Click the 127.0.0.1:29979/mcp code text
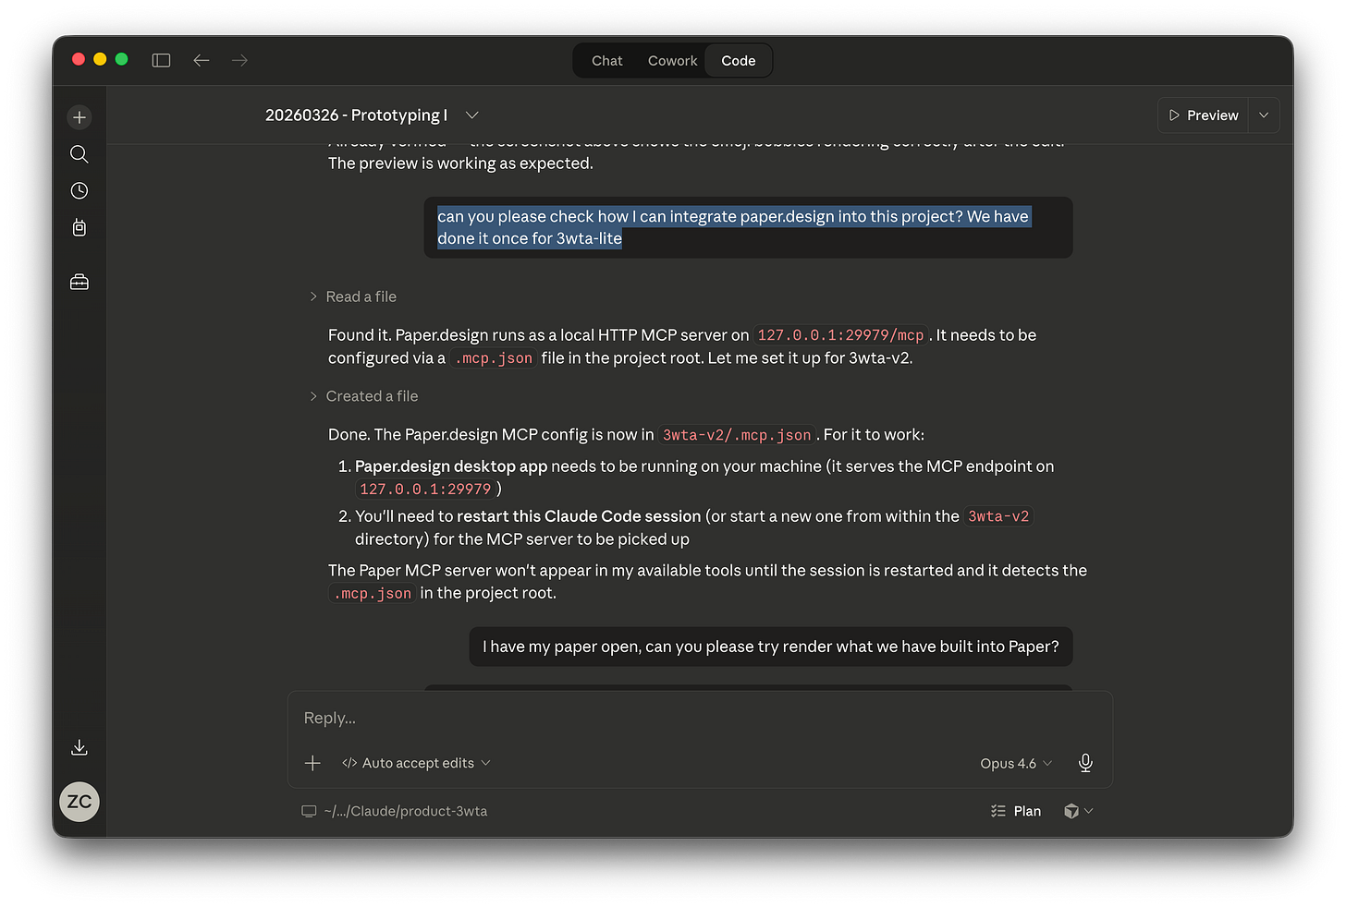The height and width of the screenshot is (907, 1346). [840, 335]
